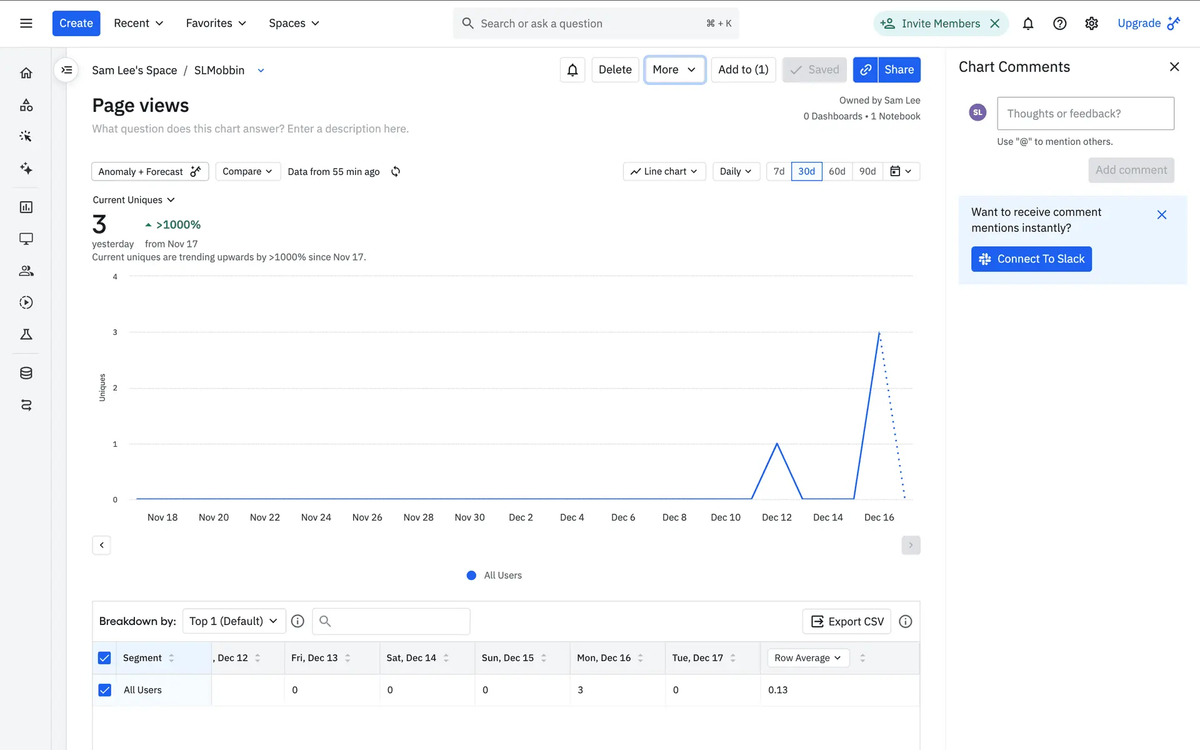Screen dimensions: 1200x750
Task: Toggle the Segment header checkbox
Action: coord(104,658)
